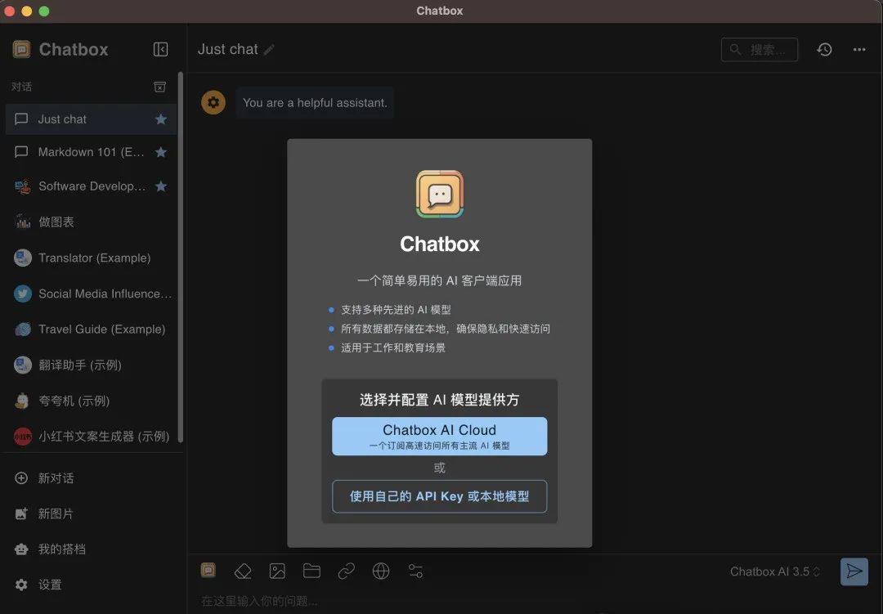Click the archive conversations icon beside 对话
This screenshot has width=883, height=614.
click(x=160, y=87)
